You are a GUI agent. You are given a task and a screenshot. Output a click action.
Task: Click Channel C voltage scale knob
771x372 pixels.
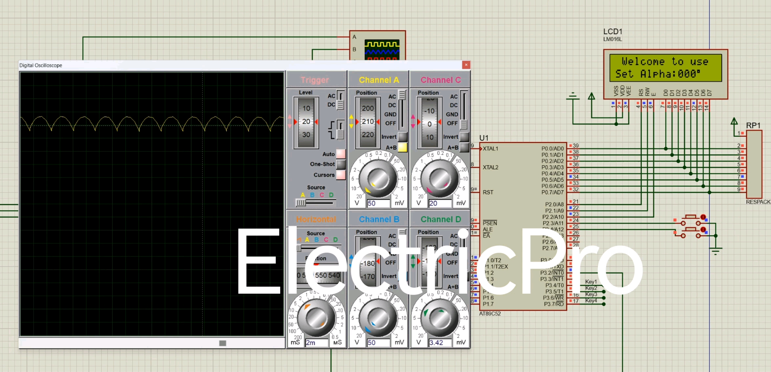tap(439, 179)
